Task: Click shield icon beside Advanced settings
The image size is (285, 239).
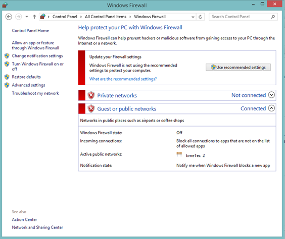Action: click(x=7, y=85)
